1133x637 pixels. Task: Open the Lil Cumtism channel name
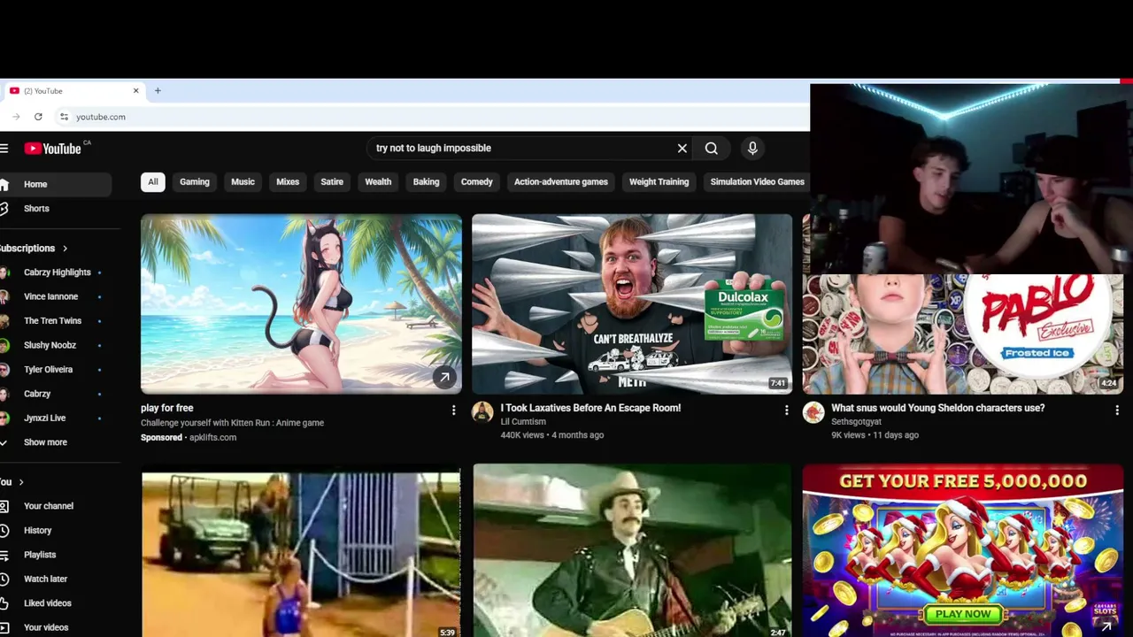pos(523,422)
